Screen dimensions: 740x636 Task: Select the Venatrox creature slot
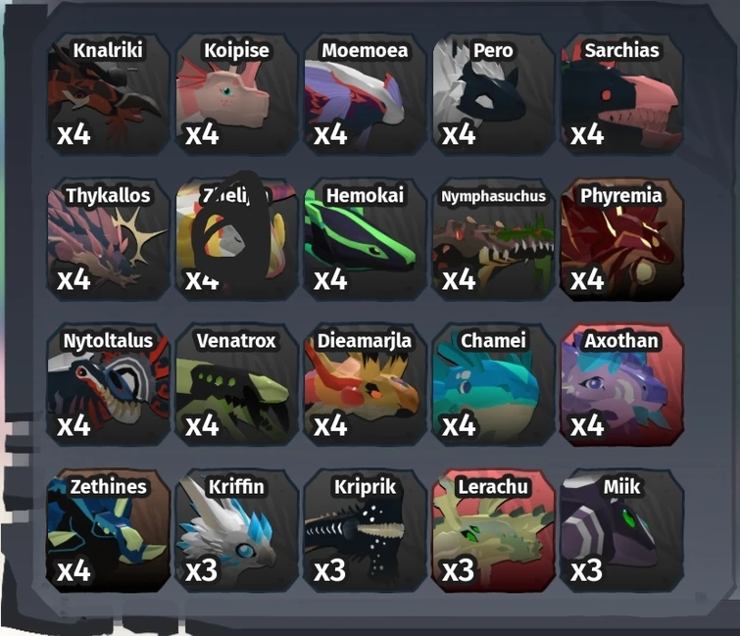pos(236,384)
